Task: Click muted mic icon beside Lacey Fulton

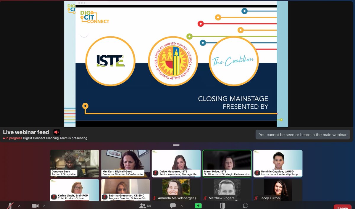Action: [256, 198]
